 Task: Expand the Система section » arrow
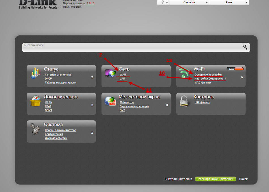[x=92, y=133]
